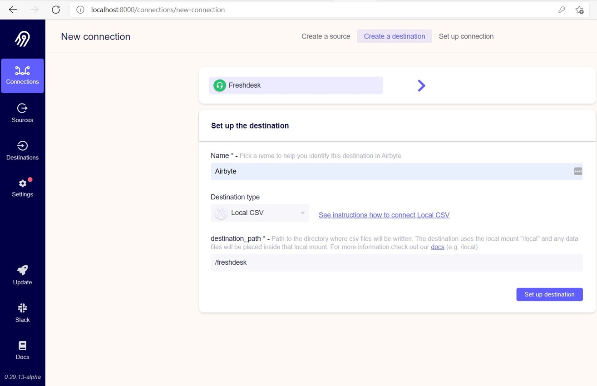This screenshot has height=386, width=597.
Task: Switch to the Create a source step
Action: click(326, 36)
